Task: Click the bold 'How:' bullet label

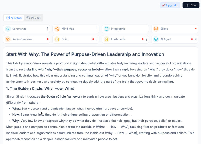Action: click(16, 115)
